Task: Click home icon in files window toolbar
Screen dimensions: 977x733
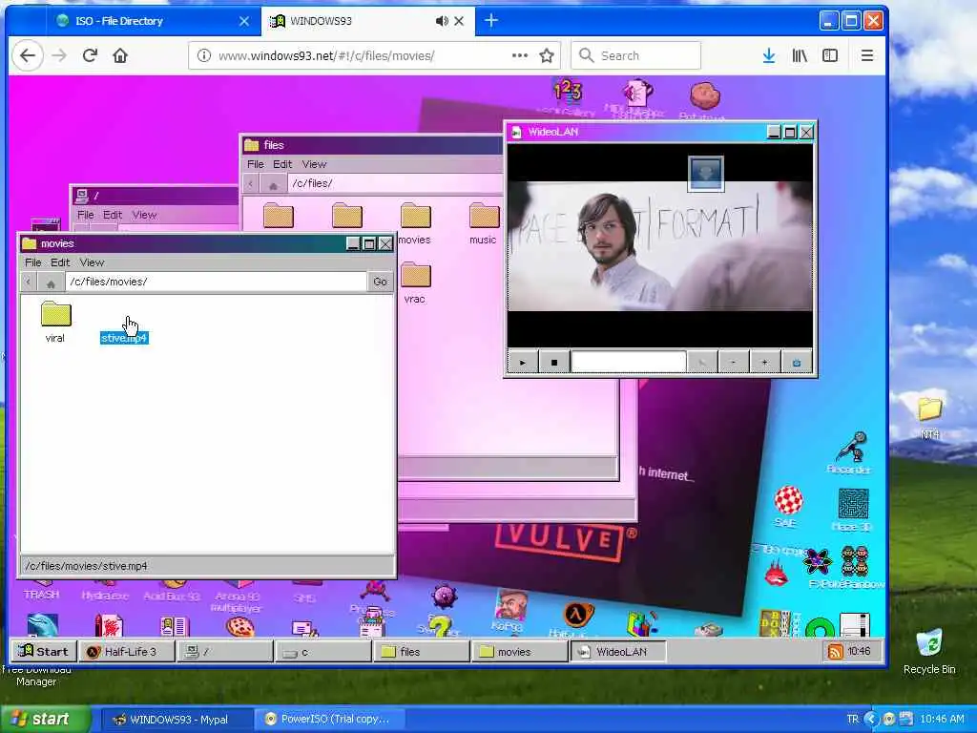Action: point(273,184)
